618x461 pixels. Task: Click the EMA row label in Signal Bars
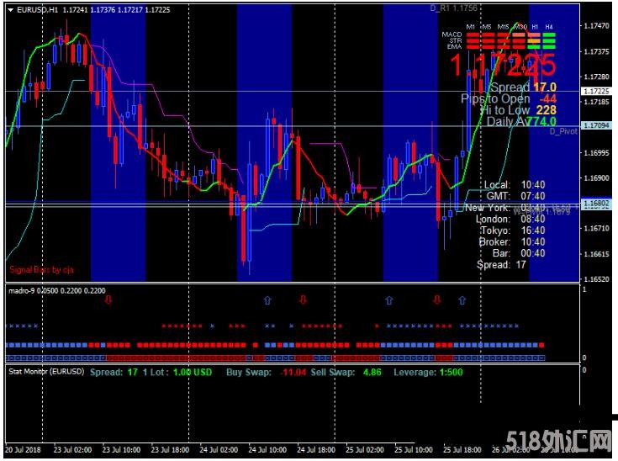(454, 46)
